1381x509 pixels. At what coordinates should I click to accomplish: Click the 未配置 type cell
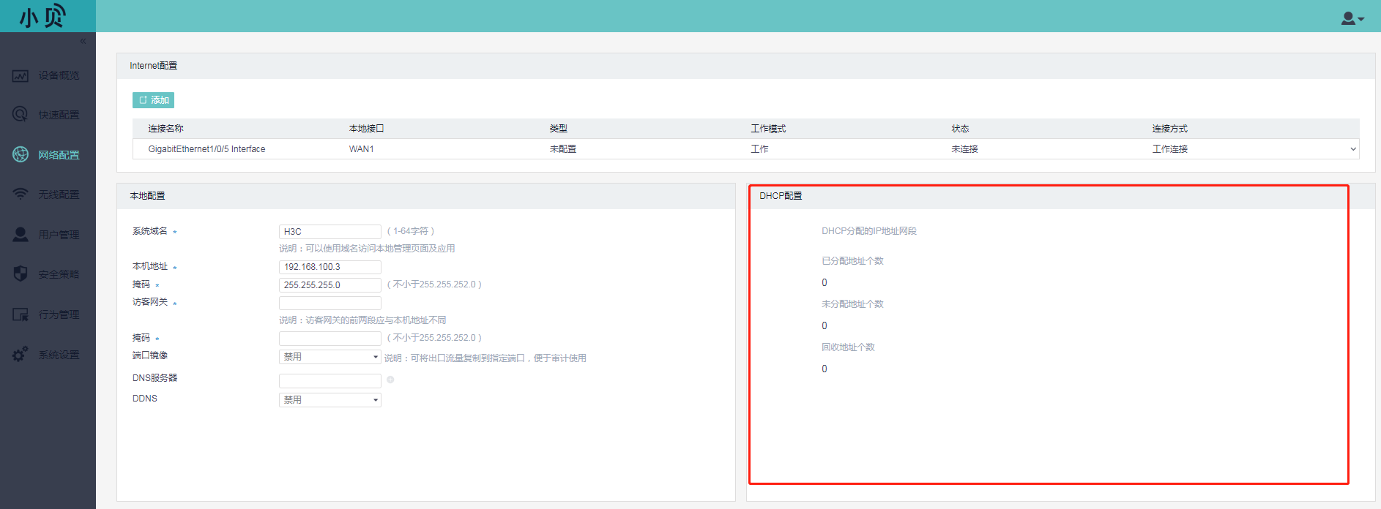[563, 149]
